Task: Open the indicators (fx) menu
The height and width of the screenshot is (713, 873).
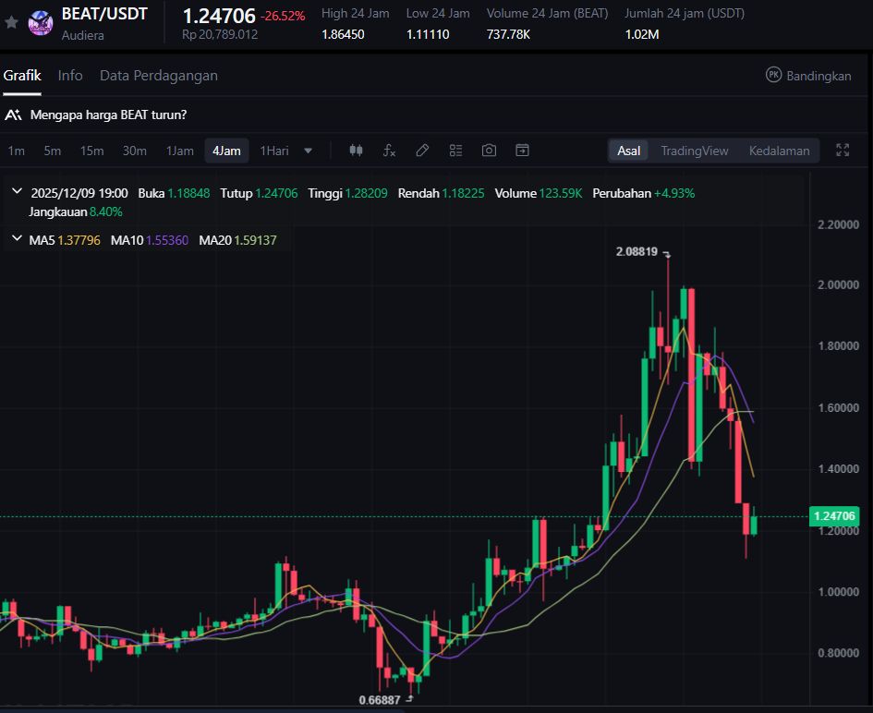Action: [x=389, y=151]
